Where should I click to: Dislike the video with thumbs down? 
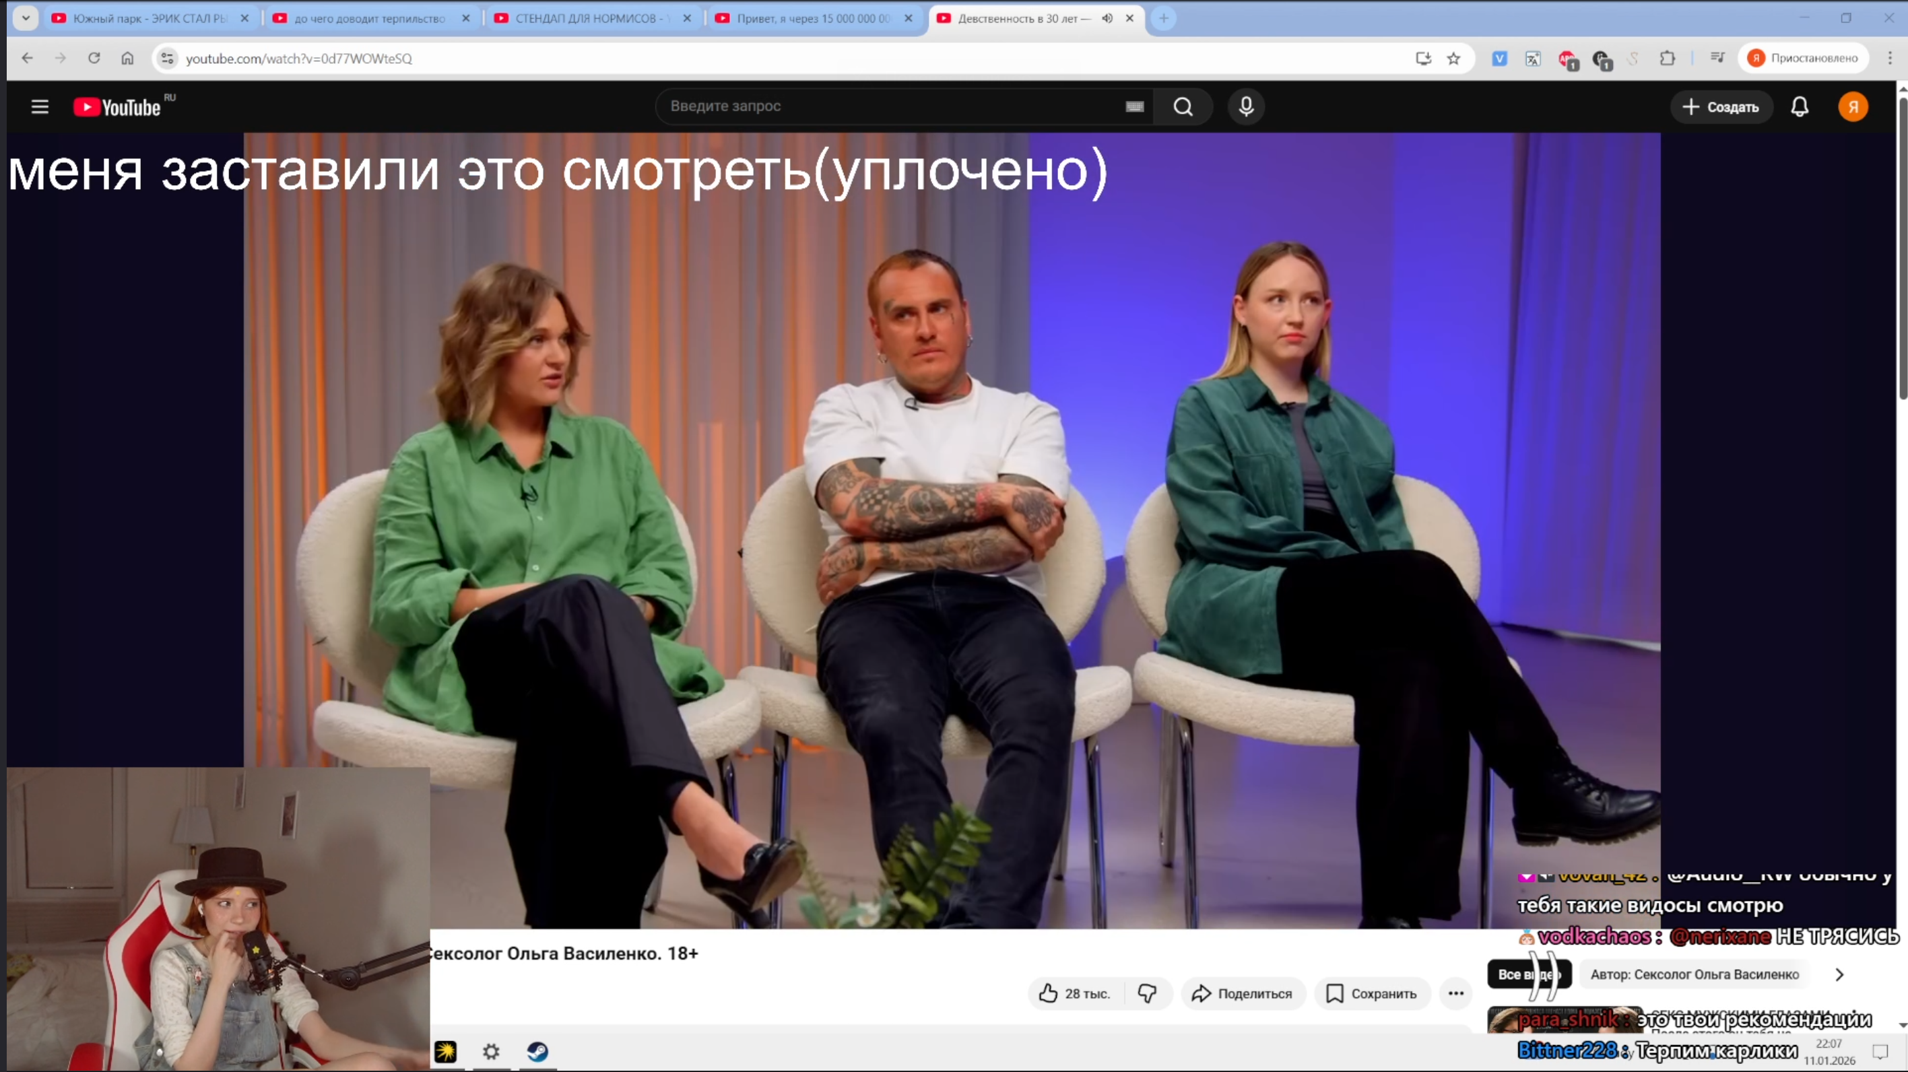[1146, 993]
